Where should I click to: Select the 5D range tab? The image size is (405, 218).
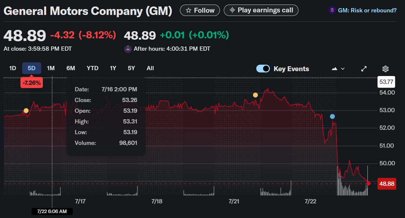[x=32, y=68]
